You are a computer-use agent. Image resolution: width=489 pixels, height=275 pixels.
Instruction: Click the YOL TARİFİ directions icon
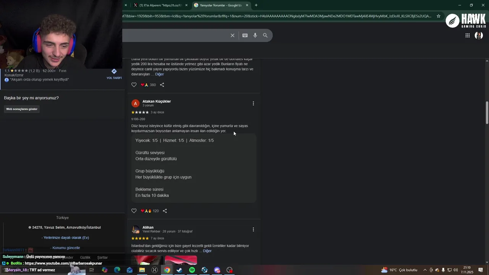point(114,71)
